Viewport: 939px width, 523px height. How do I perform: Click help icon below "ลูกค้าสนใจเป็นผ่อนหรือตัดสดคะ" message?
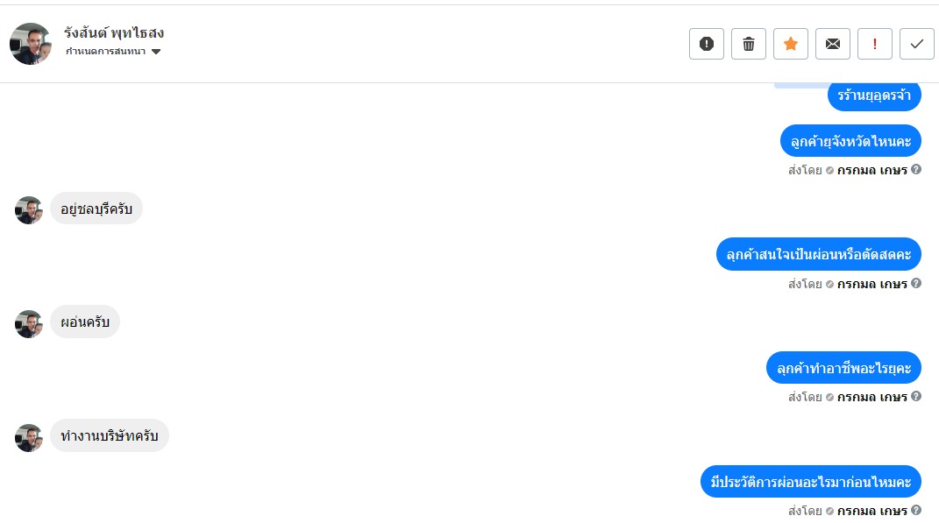click(x=916, y=283)
